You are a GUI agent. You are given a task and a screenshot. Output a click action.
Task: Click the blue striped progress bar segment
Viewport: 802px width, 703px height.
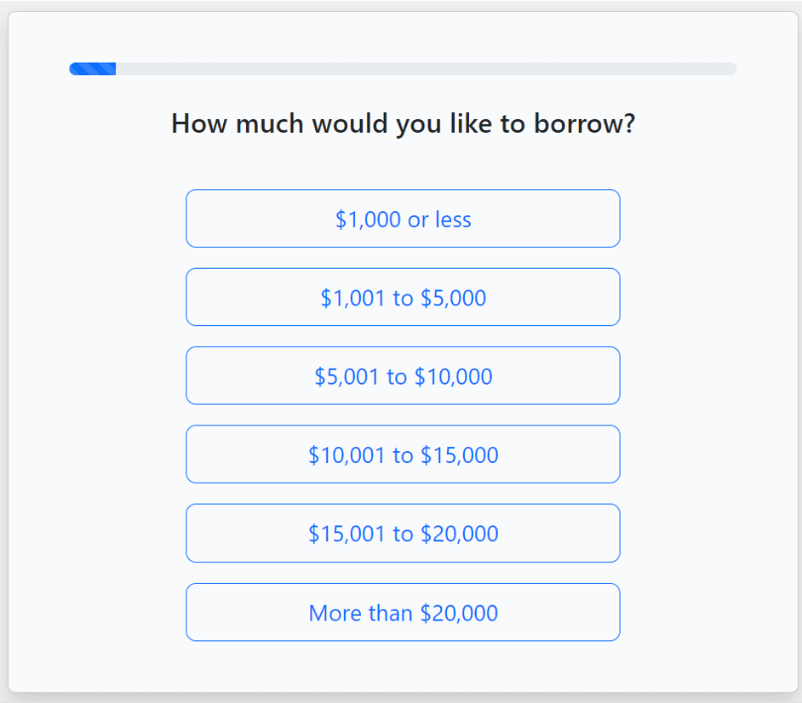(93, 69)
